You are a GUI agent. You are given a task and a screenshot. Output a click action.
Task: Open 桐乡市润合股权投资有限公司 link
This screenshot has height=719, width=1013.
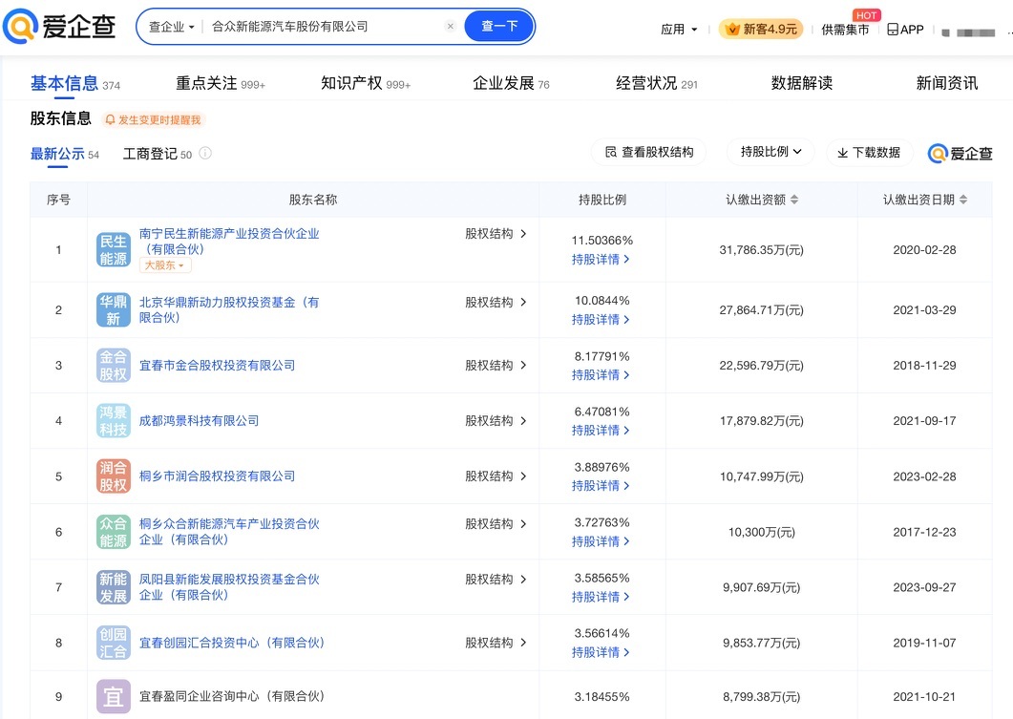(x=217, y=476)
